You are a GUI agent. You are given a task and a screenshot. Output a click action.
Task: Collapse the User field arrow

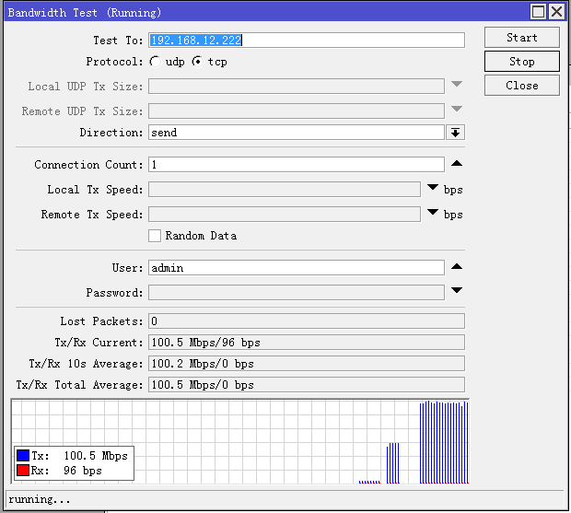click(x=456, y=267)
